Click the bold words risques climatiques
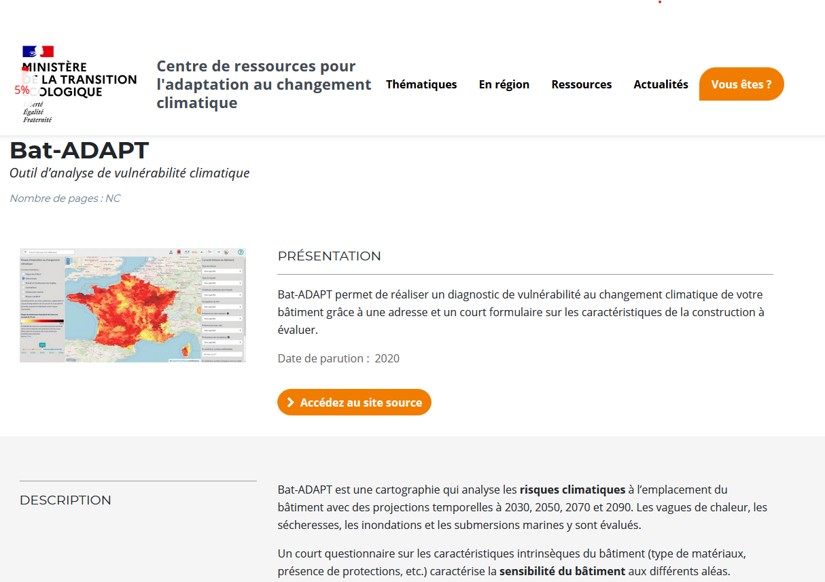 (x=572, y=490)
